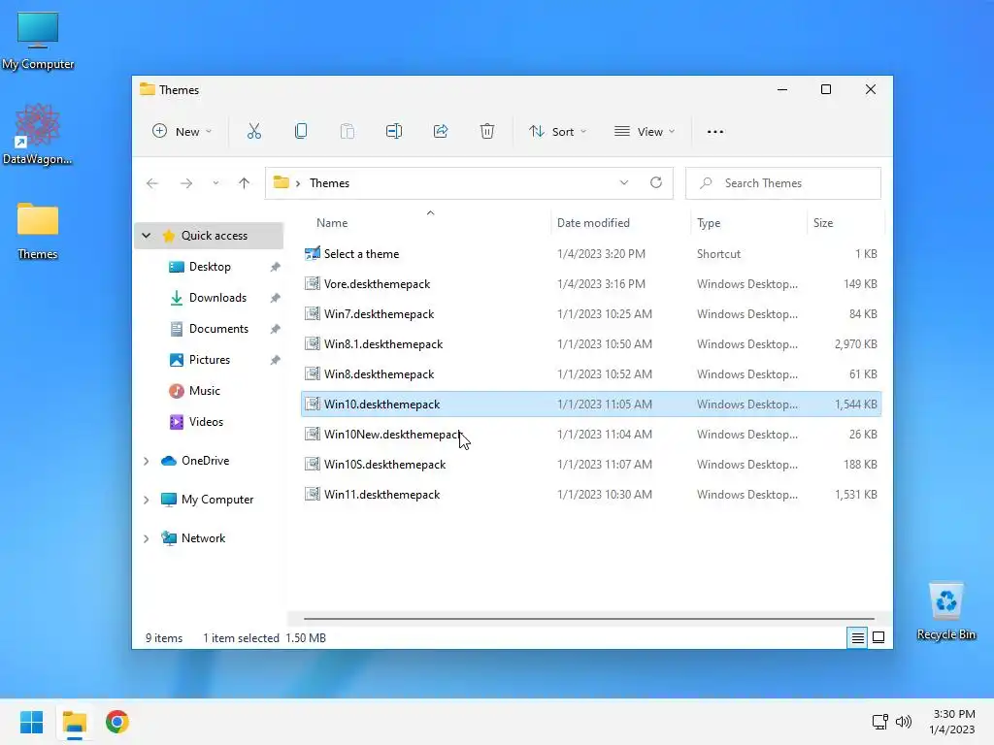
Task: Click the Delete trash icon
Action: click(487, 131)
